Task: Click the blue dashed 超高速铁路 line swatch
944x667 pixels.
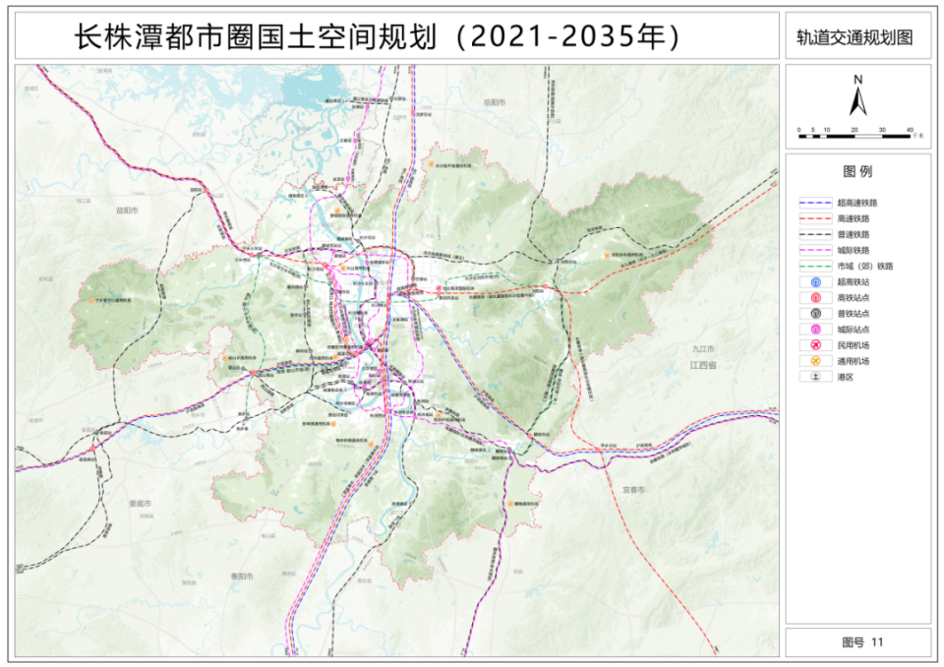Action: coord(815,203)
